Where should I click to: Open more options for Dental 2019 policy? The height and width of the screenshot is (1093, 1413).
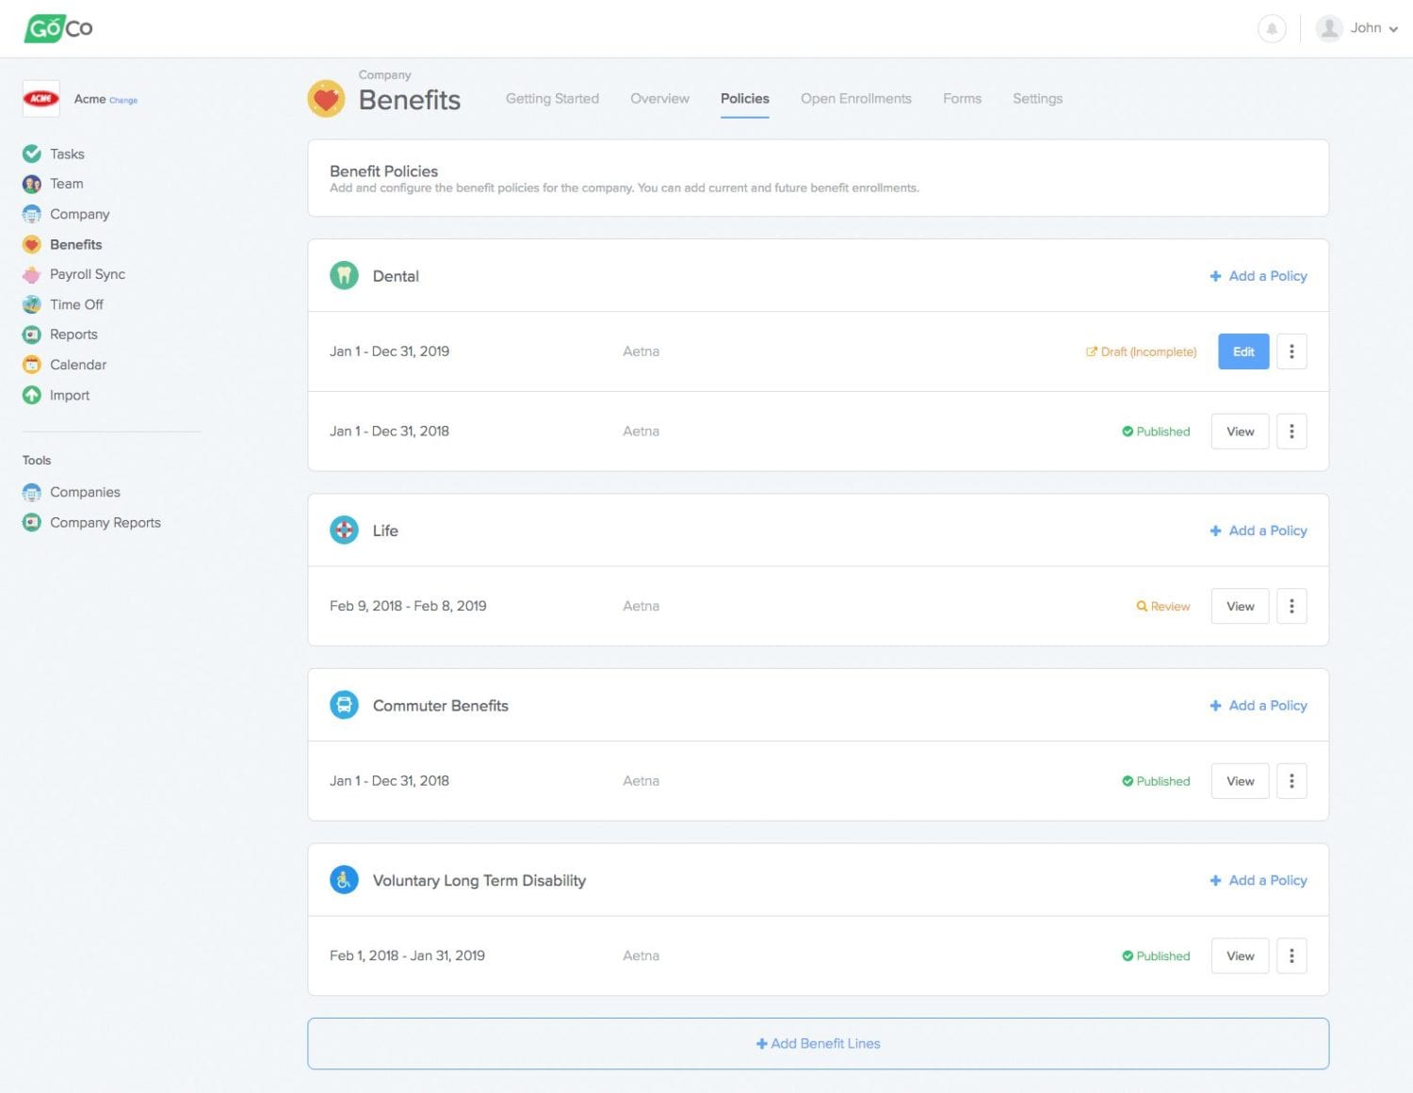coord(1291,351)
